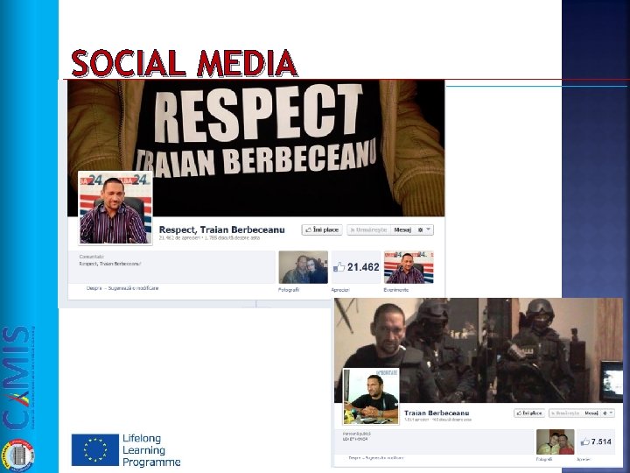Open gear dropdown on Respect page

coord(423,229)
